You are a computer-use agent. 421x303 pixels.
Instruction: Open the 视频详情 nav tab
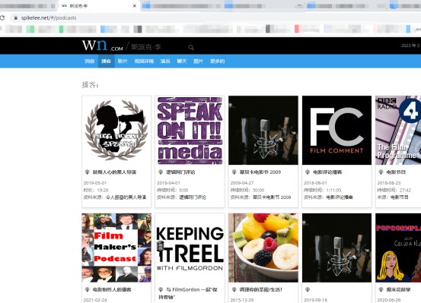[144, 61]
